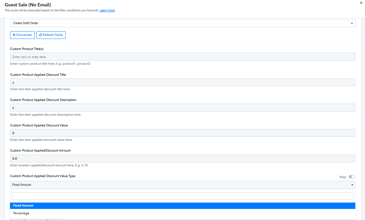Image resolution: width=365 pixels, height=220 pixels.
Task: Click the Create Draft Order caret arrow
Action: click(x=352, y=23)
